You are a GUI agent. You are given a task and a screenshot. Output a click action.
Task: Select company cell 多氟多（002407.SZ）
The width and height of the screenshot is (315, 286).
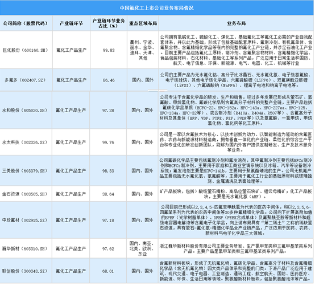coord(26,80)
